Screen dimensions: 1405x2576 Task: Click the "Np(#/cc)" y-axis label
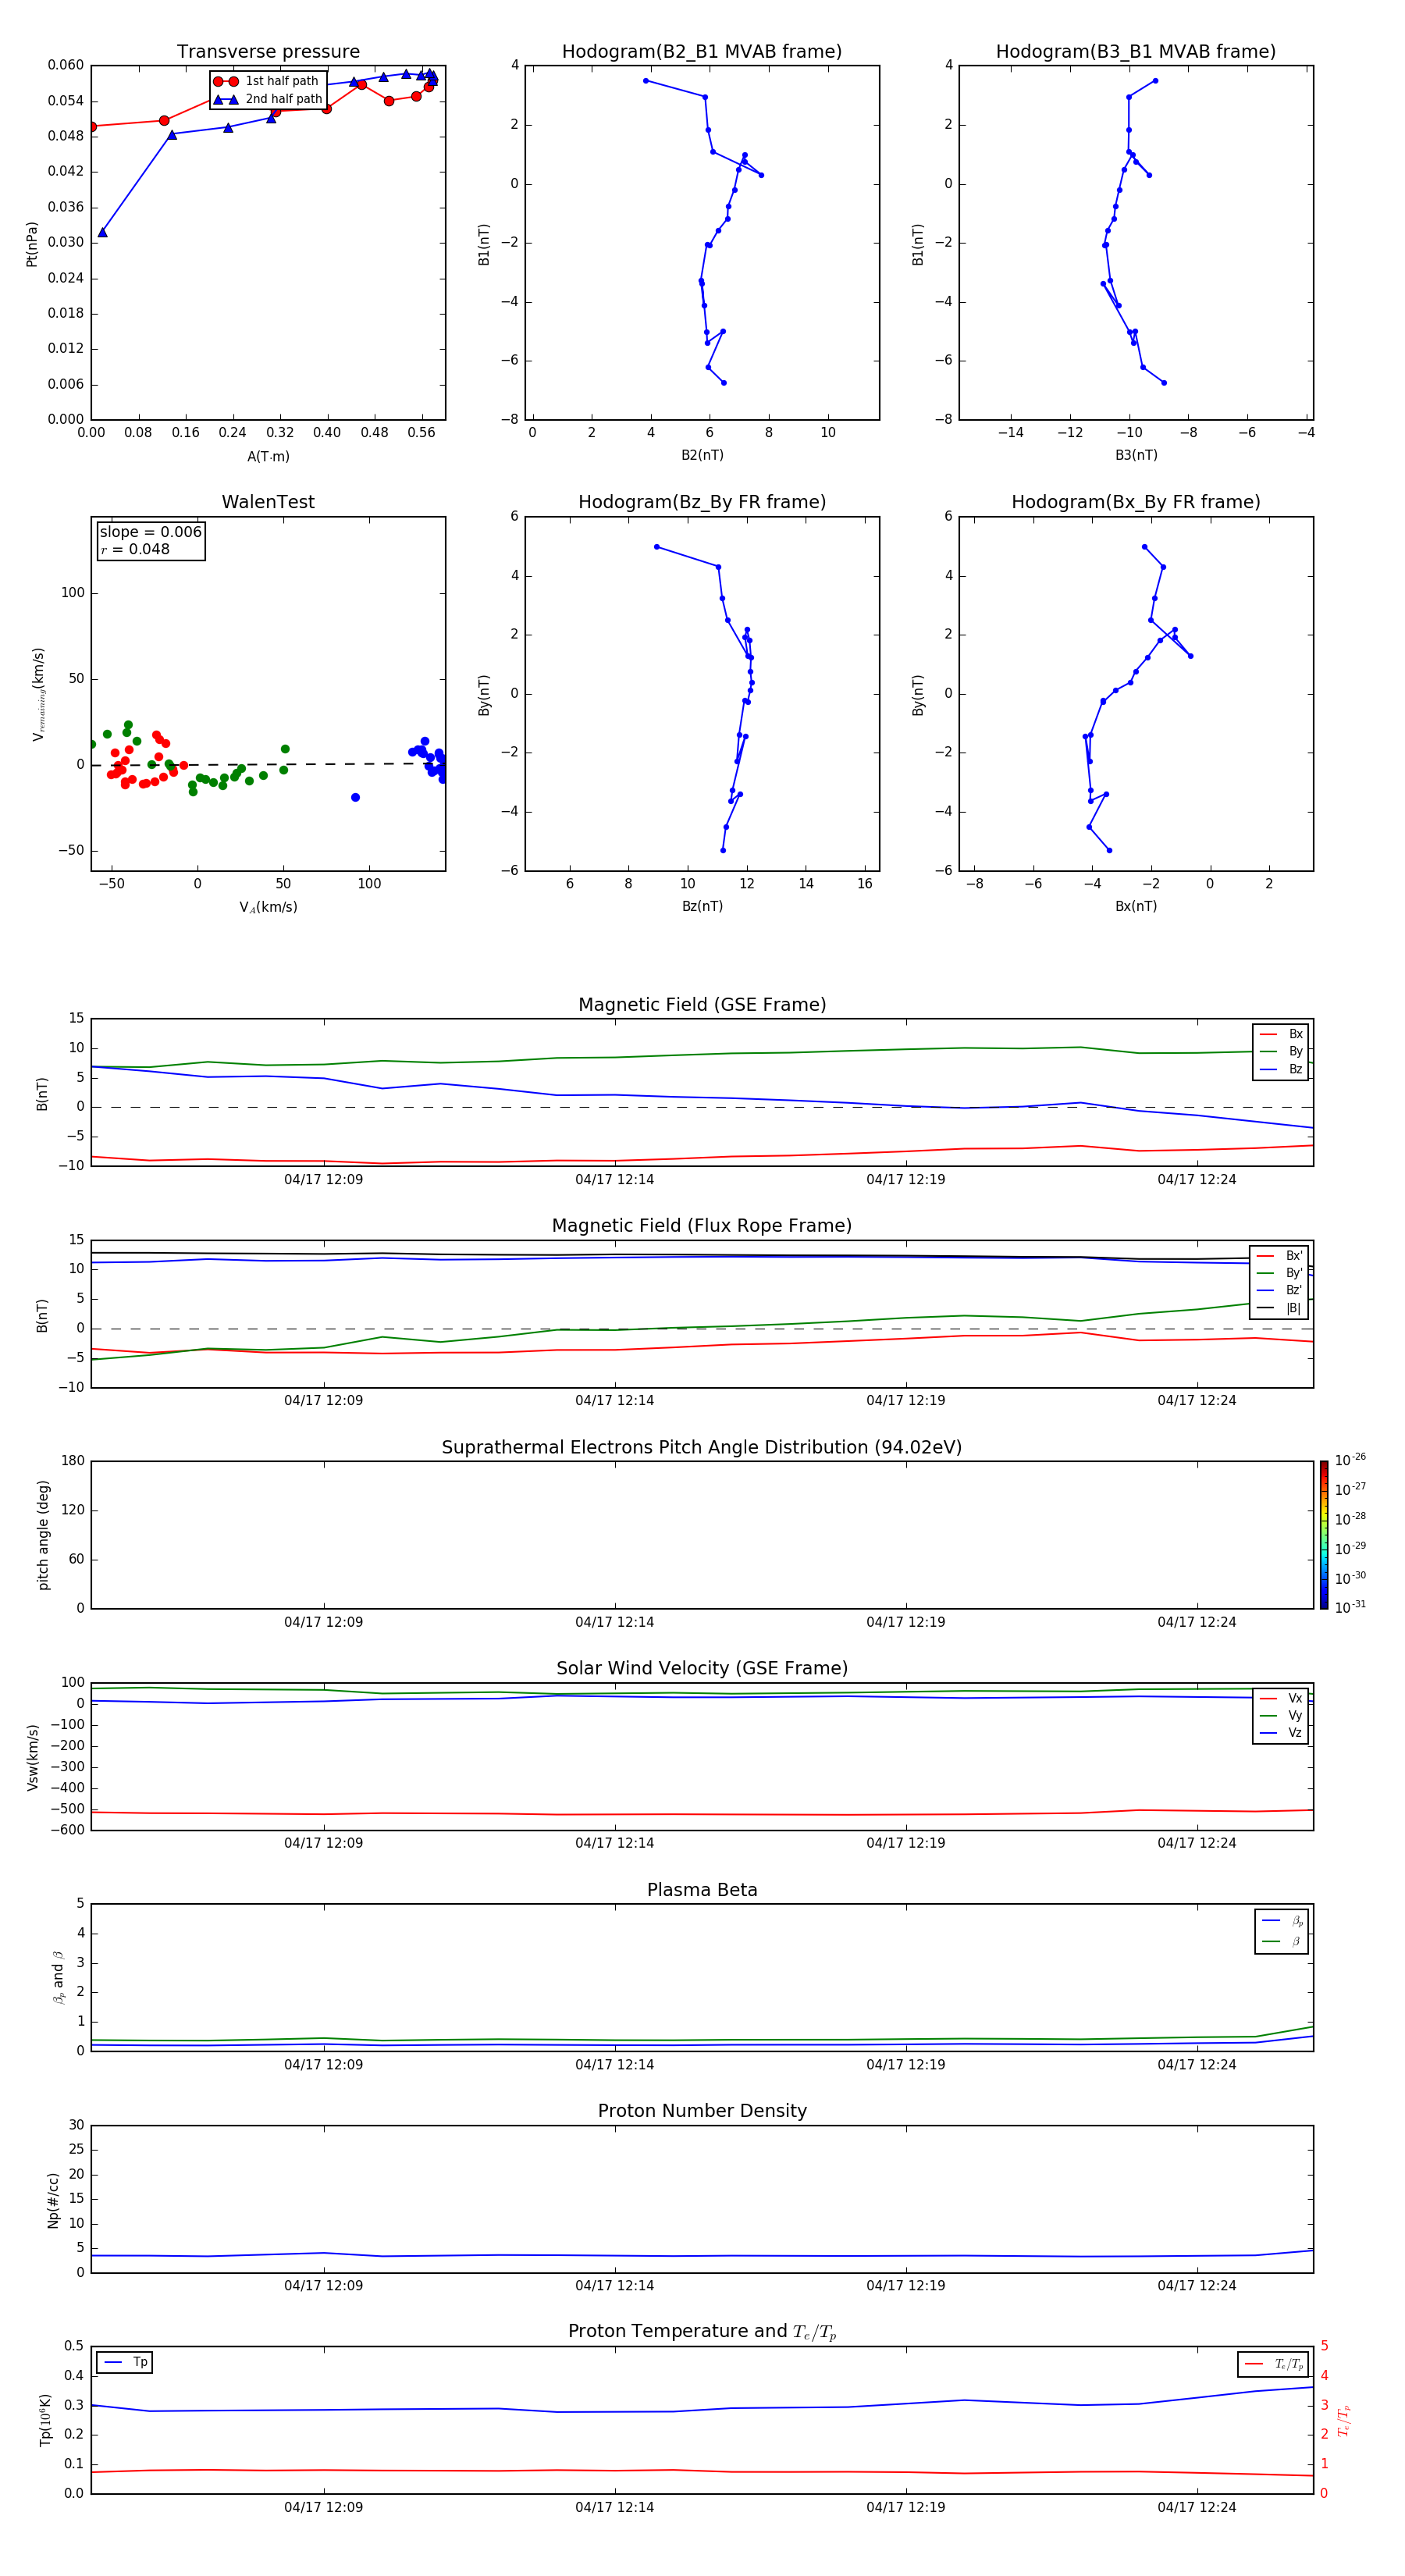pyautogui.click(x=53, y=2200)
